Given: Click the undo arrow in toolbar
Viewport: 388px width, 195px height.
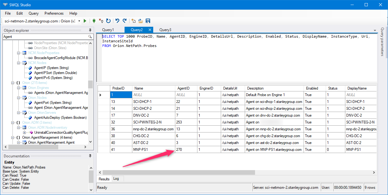Looking at the screenshot, I should 117,21.
